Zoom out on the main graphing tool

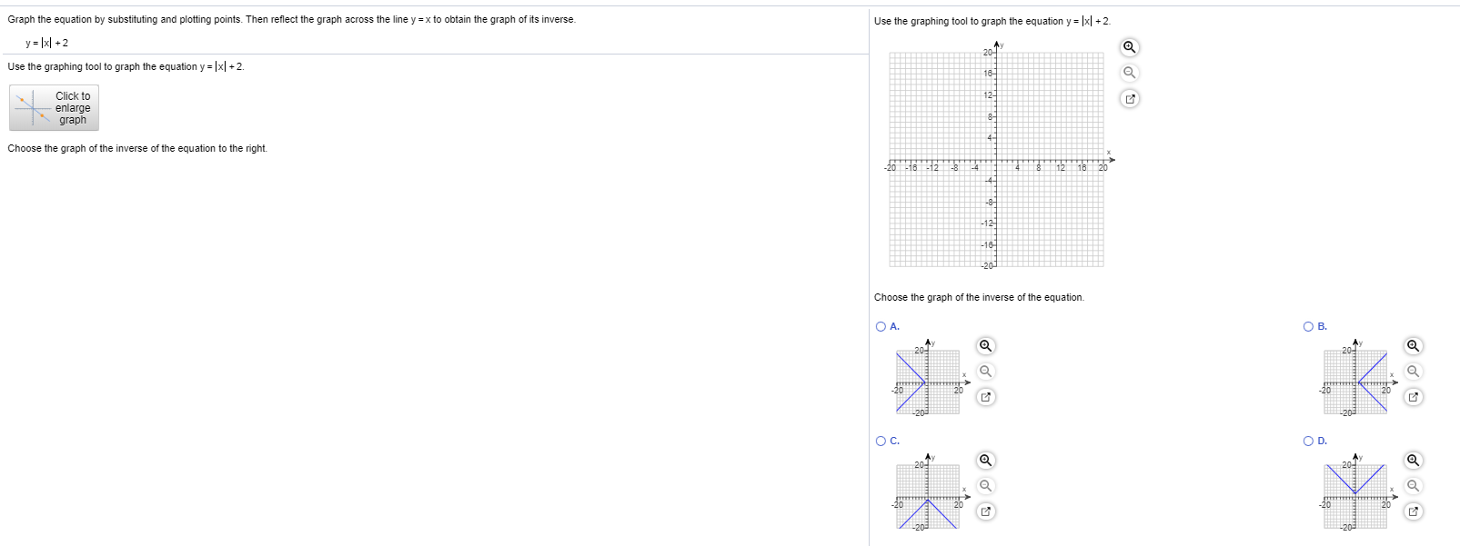click(x=1129, y=72)
